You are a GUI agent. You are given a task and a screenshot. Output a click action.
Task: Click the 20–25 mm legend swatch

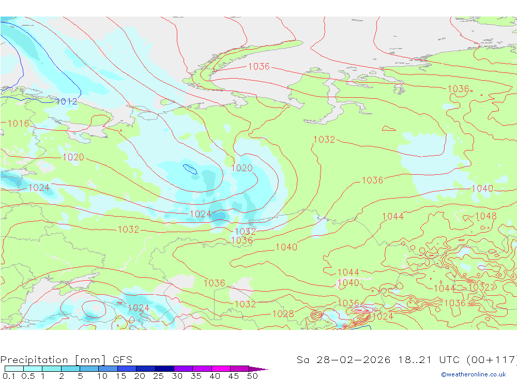pyautogui.click(x=146, y=369)
